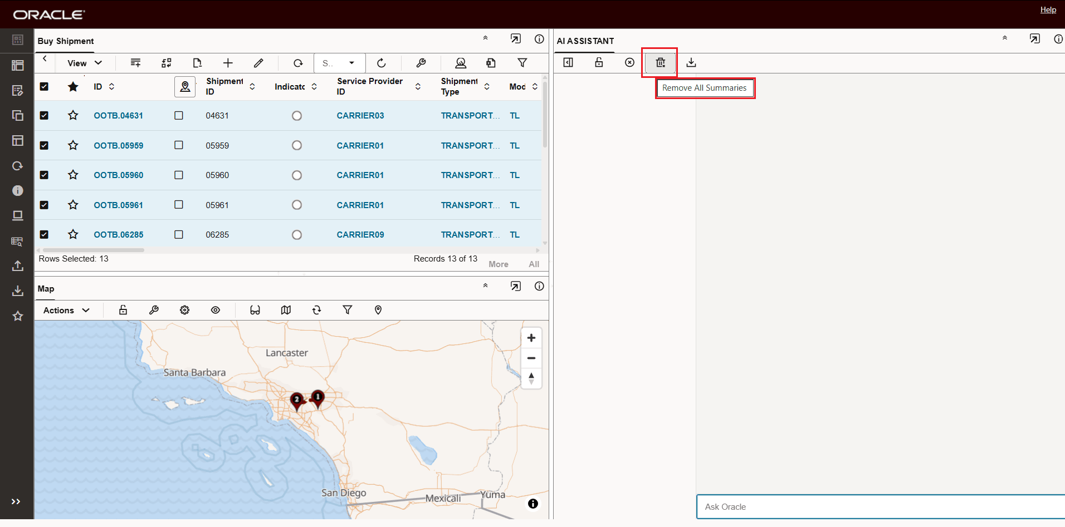Screen dimensions: 1065x527
Task: Zoom in on the map
Action: 531,338
